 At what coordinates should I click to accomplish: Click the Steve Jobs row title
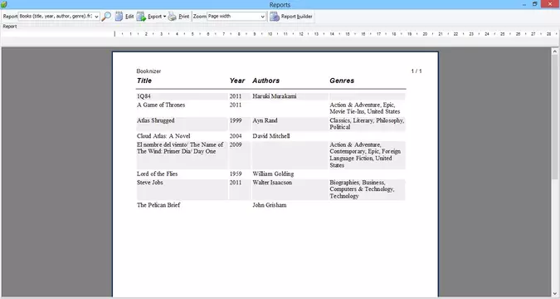click(x=149, y=183)
